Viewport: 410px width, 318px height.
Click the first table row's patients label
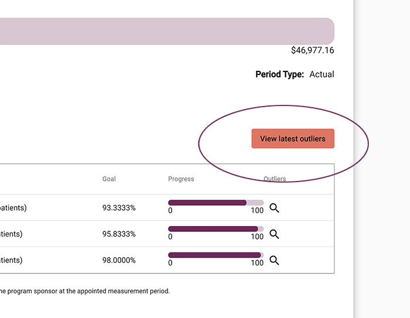[13, 208]
